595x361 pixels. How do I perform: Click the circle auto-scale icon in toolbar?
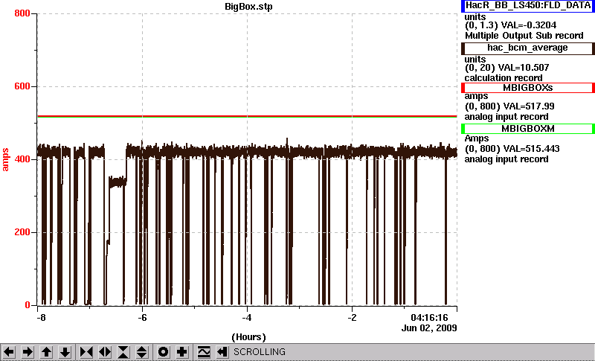(163, 352)
